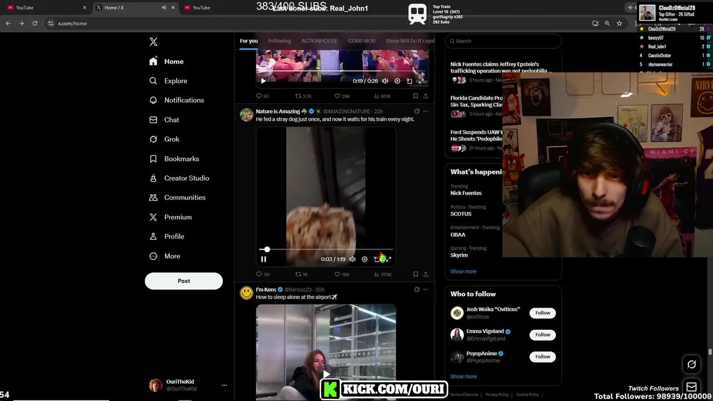Pause the stray dog video

[x=263, y=259]
